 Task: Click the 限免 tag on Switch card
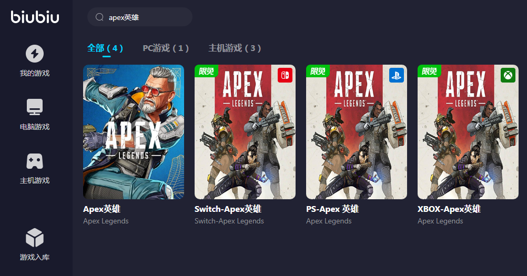pyautogui.click(x=206, y=71)
